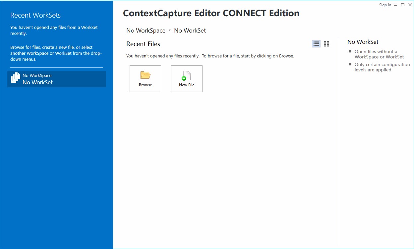Select the yellow folder icon in the Browse tile
Screen dimensions: 414x249
coord(145,75)
